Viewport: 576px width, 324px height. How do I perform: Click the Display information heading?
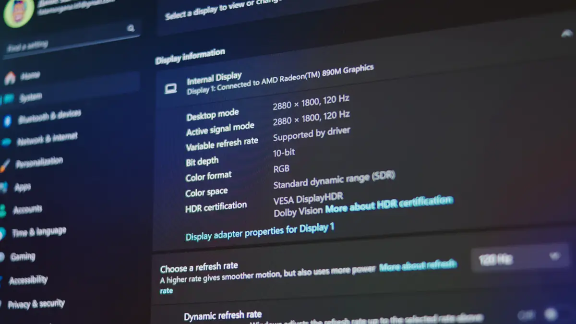[190, 56]
